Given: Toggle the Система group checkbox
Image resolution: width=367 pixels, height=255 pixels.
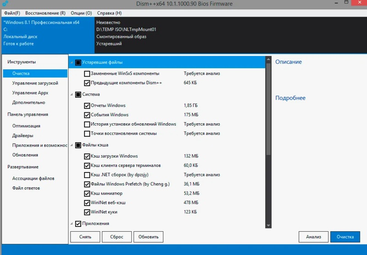Looking at the screenshot, I should [x=78, y=94].
